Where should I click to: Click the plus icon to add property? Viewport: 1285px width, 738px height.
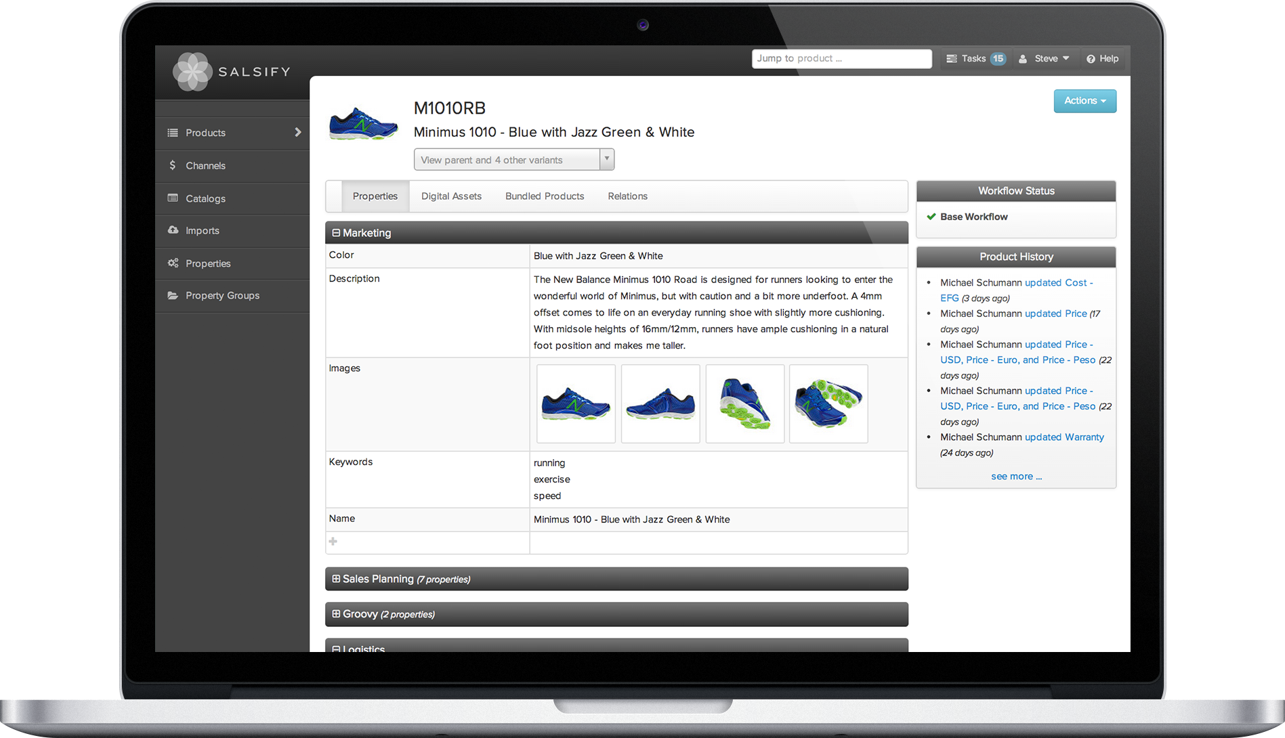(333, 541)
